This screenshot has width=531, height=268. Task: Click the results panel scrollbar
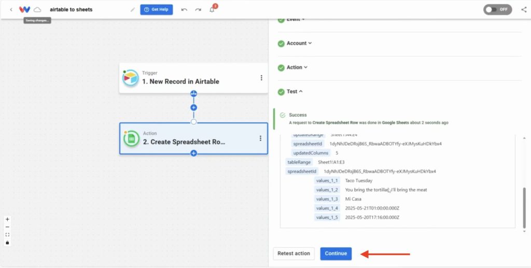(x=525, y=207)
